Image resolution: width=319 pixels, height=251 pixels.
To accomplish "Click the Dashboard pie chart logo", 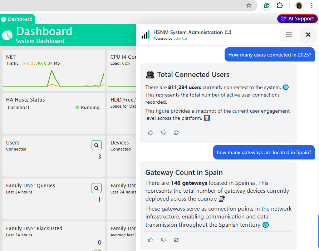I will click(8, 35).
